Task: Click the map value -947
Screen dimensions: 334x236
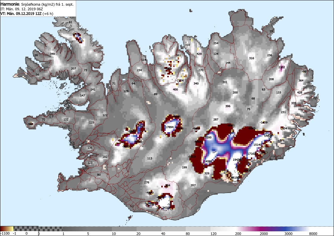Action: pos(30,124)
